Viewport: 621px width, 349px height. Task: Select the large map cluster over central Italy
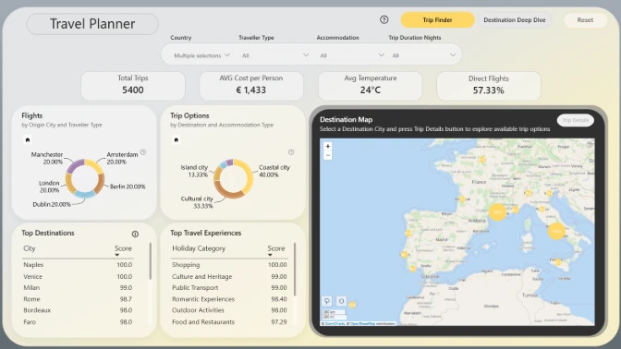click(556, 231)
